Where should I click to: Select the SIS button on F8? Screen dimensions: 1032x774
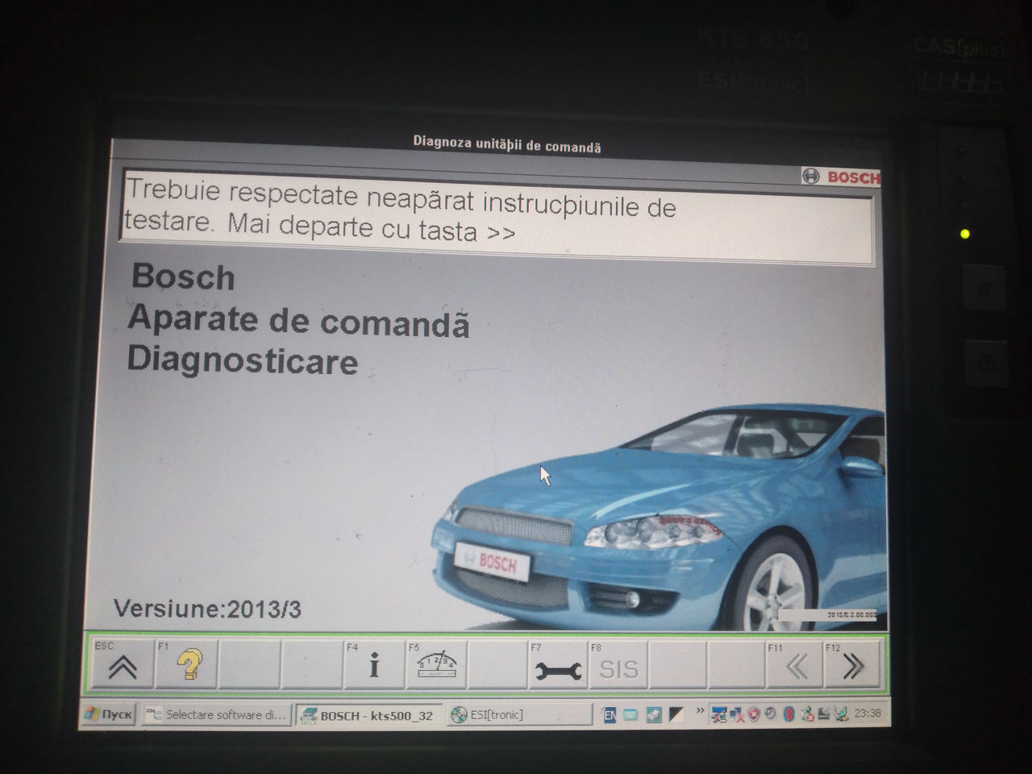pos(618,668)
